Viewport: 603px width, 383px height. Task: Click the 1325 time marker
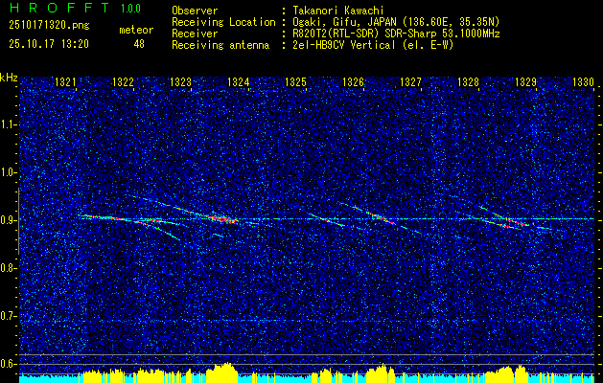click(295, 81)
